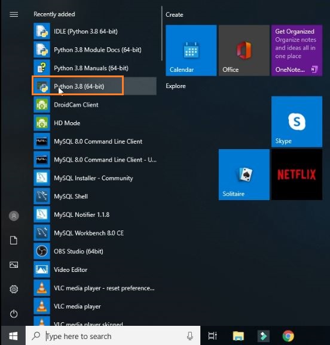The height and width of the screenshot is (345, 330).
Task: Open the Netflix tile
Action: [x=297, y=175]
